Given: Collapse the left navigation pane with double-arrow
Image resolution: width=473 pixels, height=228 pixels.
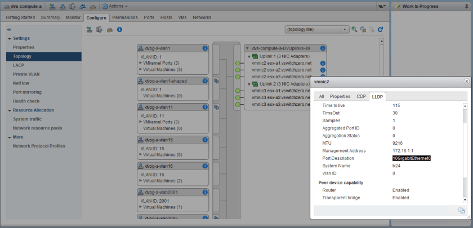Looking at the screenshot, I should coord(9,29).
